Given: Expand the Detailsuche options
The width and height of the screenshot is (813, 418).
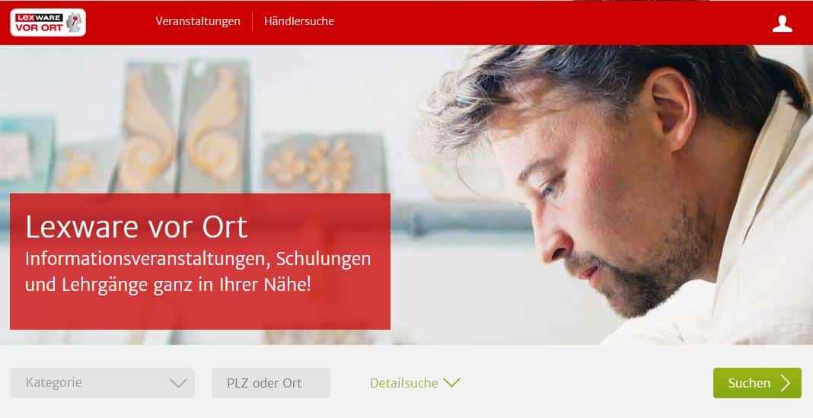Looking at the screenshot, I should pyautogui.click(x=415, y=383).
